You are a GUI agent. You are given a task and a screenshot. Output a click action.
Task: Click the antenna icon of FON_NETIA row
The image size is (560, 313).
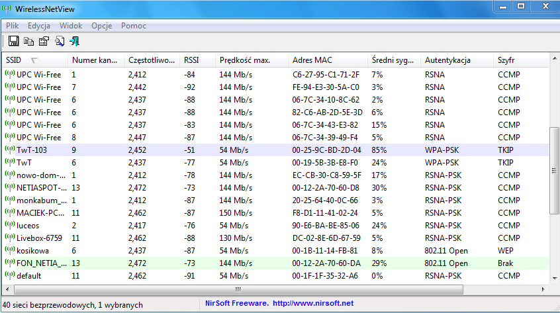click(x=10, y=263)
